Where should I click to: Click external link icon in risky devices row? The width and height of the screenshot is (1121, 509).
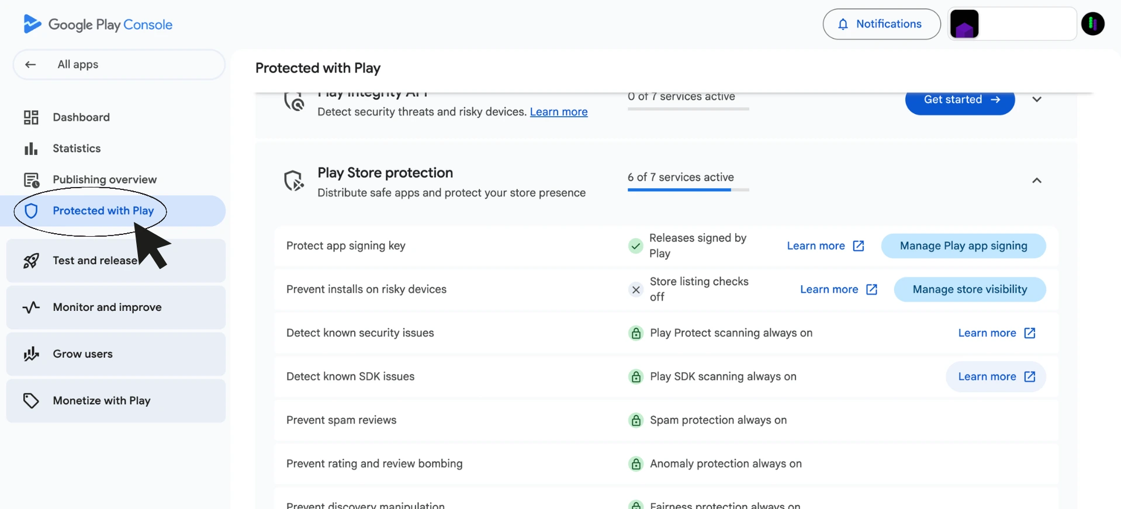pos(871,290)
